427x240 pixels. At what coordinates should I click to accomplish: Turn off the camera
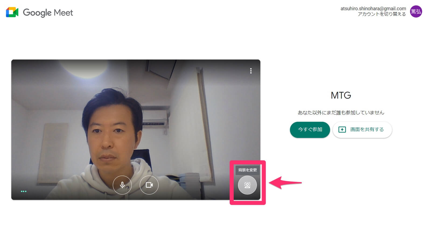tap(149, 185)
